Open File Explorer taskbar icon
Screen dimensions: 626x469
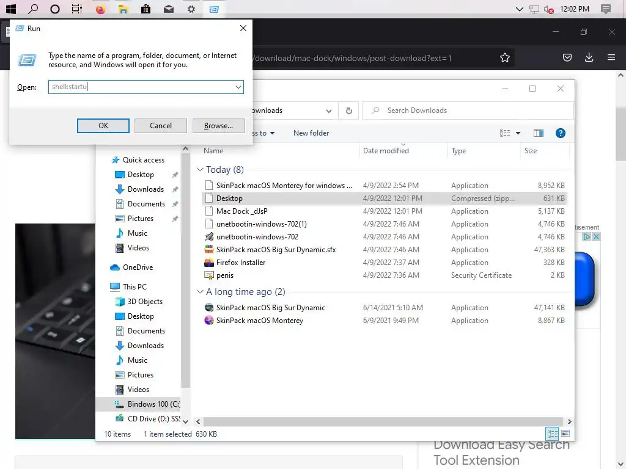(123, 9)
